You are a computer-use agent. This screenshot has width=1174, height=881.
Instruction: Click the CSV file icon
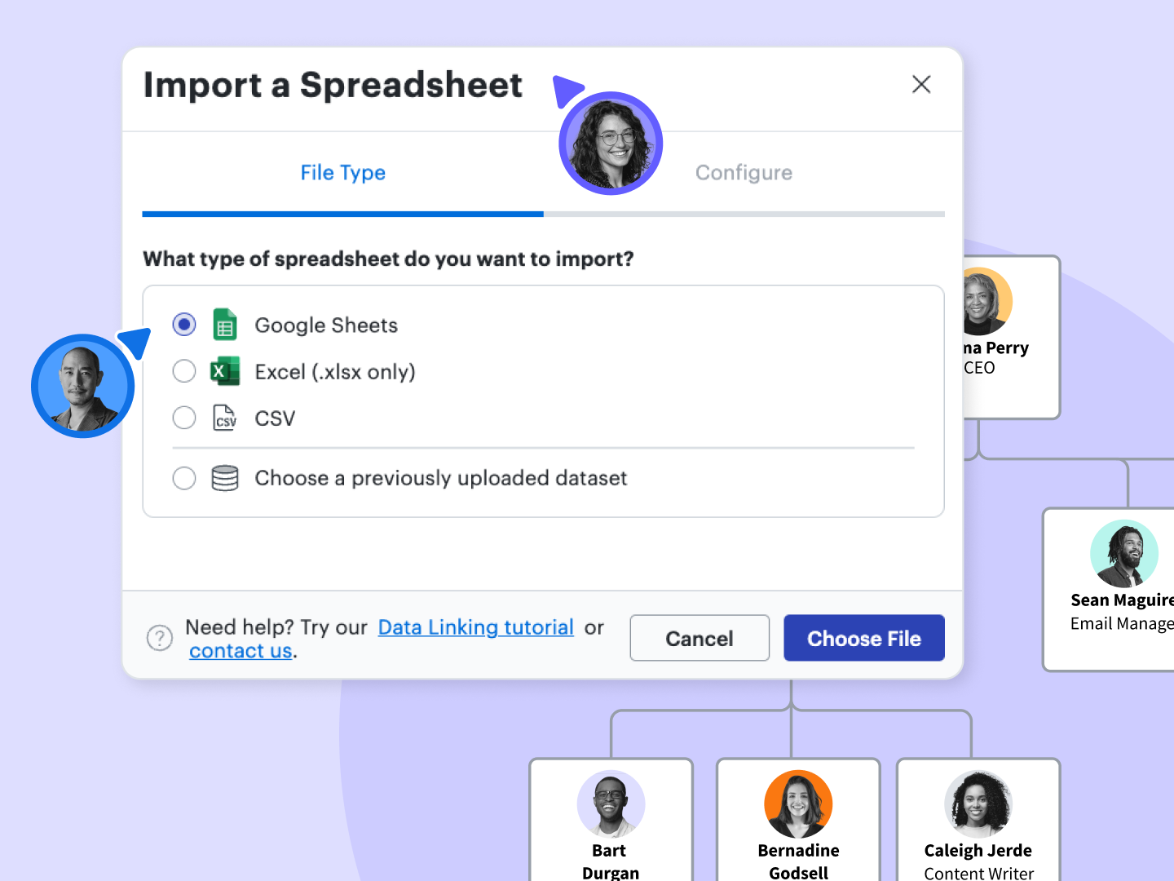225,418
